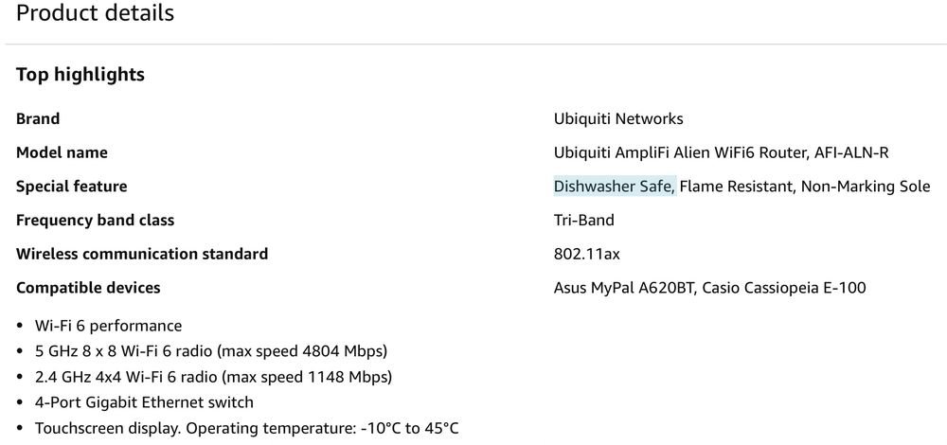This screenshot has height=445, width=947.
Task: Click Compatible devices label
Action: [x=88, y=288]
